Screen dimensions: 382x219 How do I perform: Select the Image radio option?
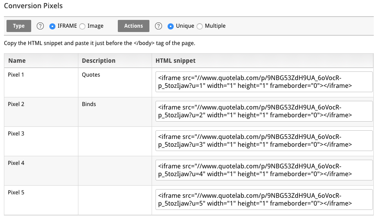(82, 26)
